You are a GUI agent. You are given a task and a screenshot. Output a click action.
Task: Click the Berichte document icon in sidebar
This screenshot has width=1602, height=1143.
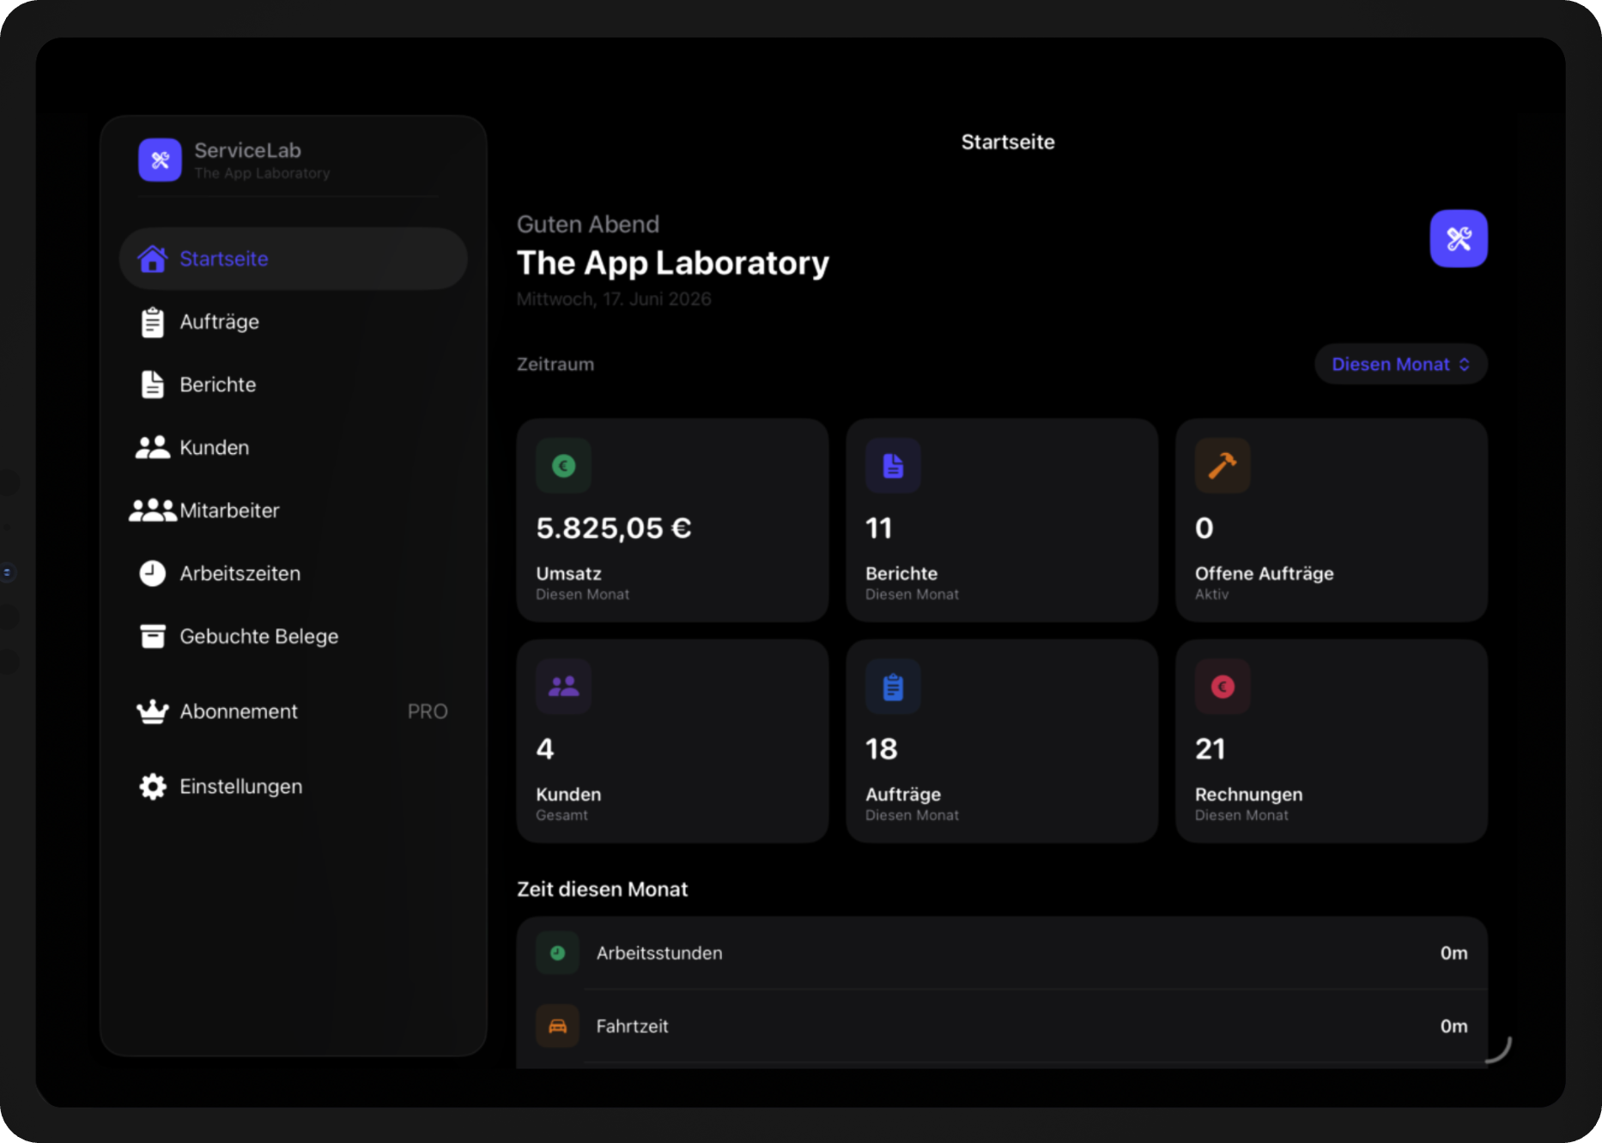pos(153,384)
